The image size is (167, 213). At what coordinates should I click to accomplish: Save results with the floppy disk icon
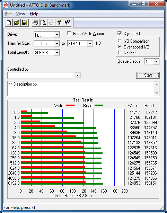(x=25, y=23)
